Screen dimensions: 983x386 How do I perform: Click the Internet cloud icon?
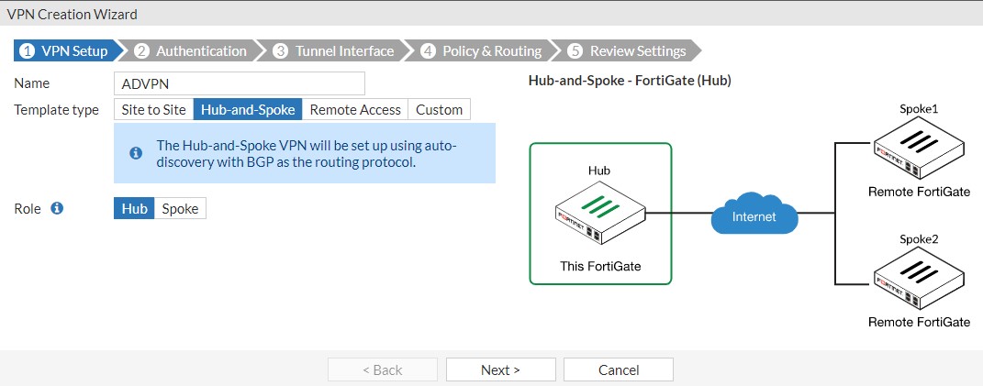point(754,215)
